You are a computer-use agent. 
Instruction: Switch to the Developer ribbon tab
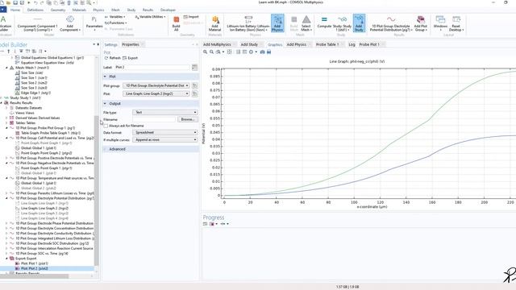[168, 10]
